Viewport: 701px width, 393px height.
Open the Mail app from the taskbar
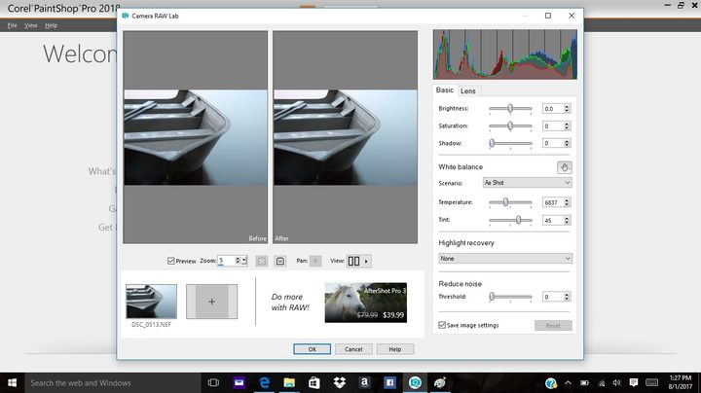tap(240, 382)
